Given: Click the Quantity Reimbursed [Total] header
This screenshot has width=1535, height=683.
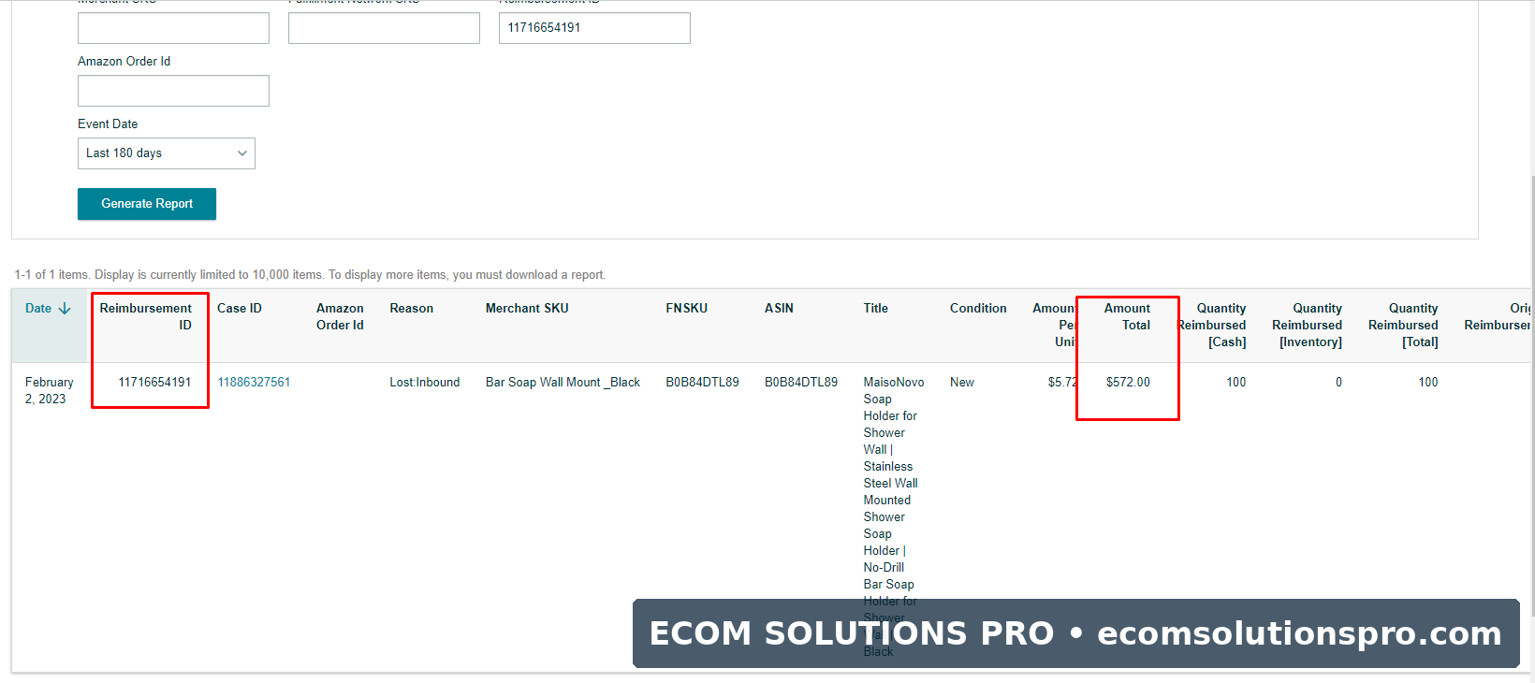Looking at the screenshot, I should tap(1403, 325).
